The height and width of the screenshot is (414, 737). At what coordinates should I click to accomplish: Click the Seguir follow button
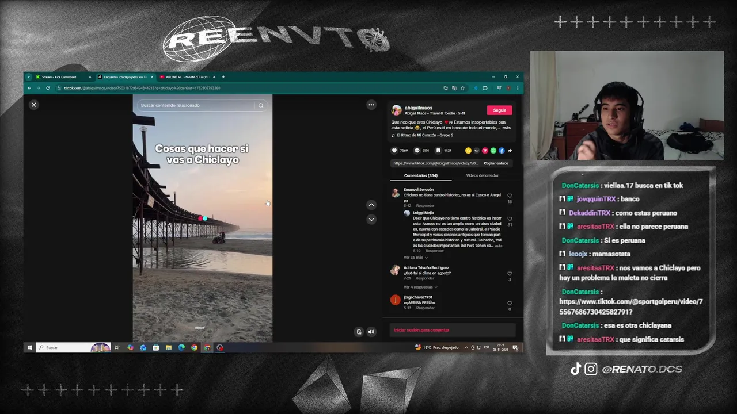point(499,110)
